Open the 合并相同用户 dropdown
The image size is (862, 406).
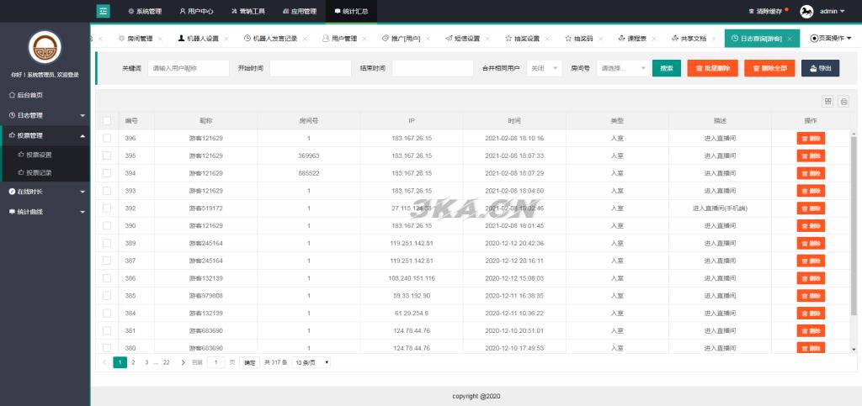point(545,68)
